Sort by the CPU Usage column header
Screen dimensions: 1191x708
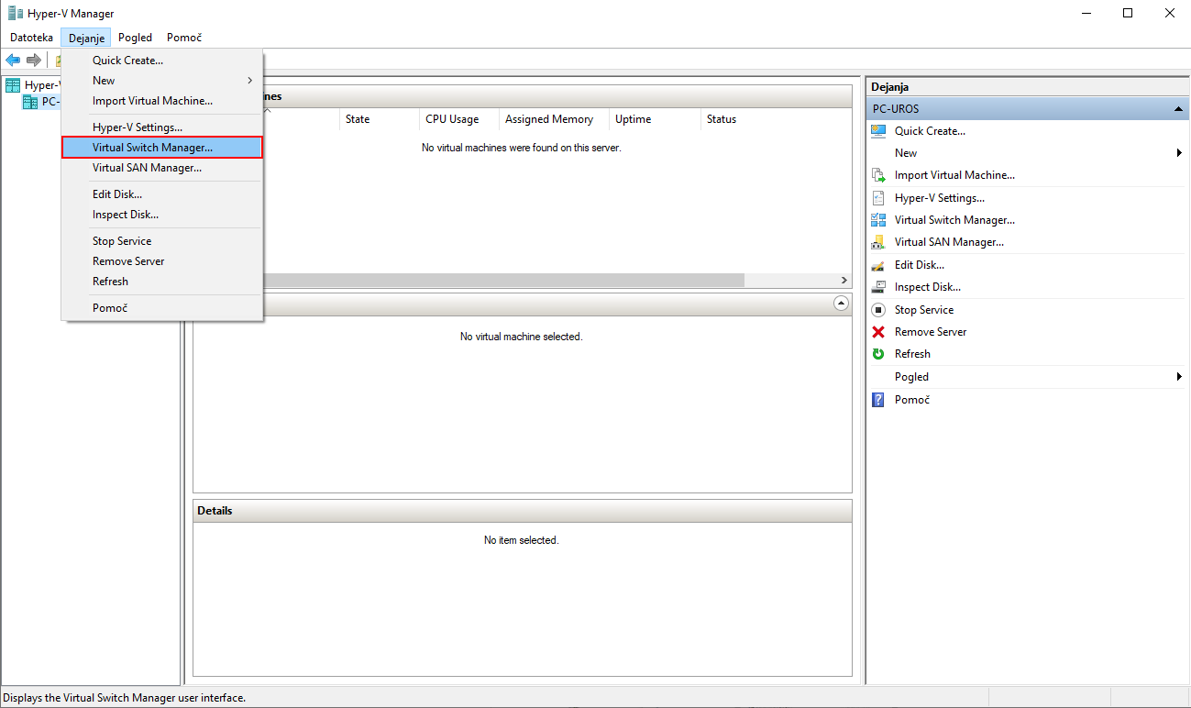[459, 119]
